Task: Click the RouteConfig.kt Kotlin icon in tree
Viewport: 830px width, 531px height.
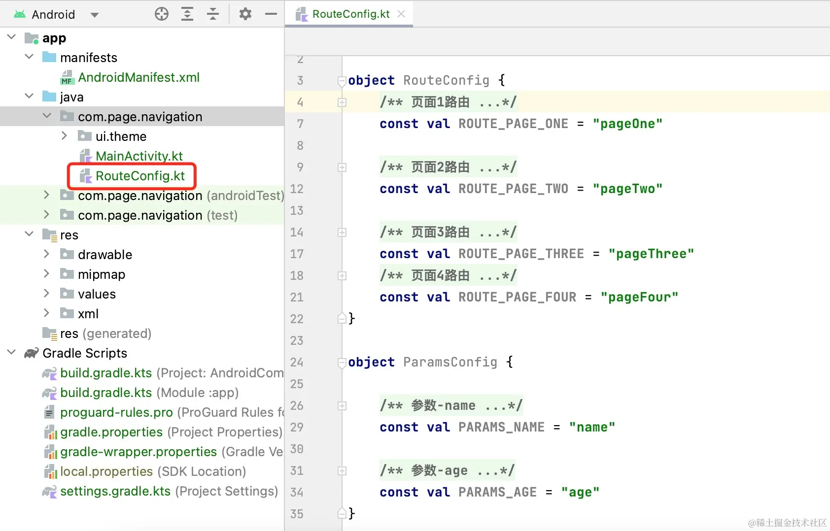Action: click(x=86, y=176)
